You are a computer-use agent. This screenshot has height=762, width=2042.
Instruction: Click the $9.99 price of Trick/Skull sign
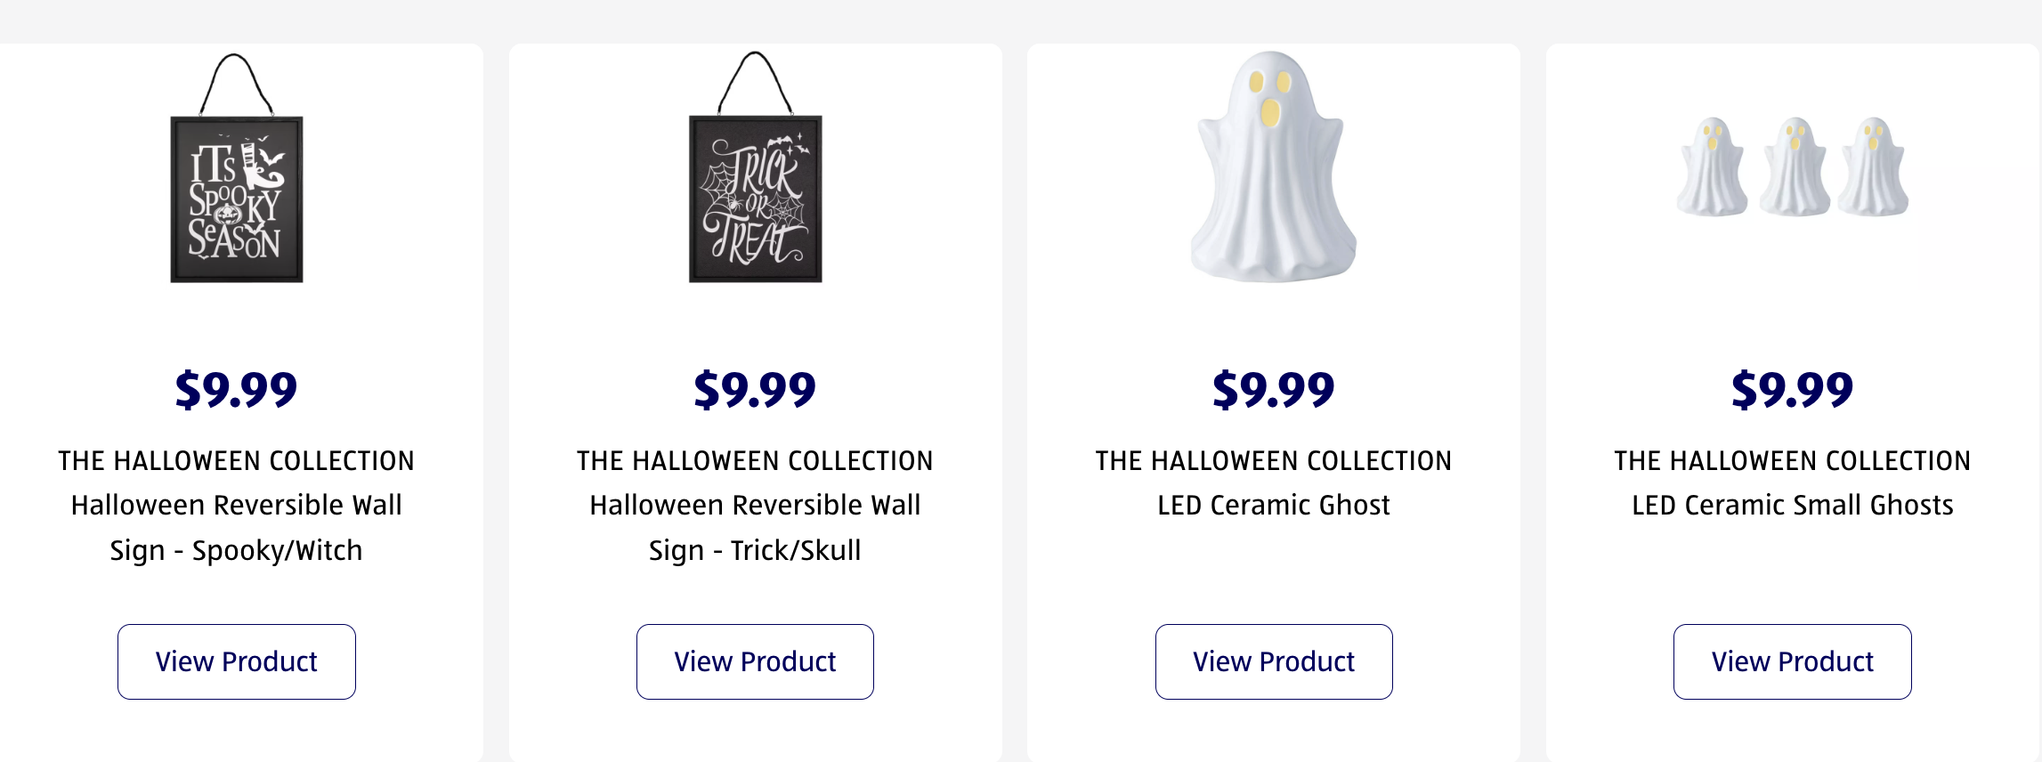click(x=755, y=390)
